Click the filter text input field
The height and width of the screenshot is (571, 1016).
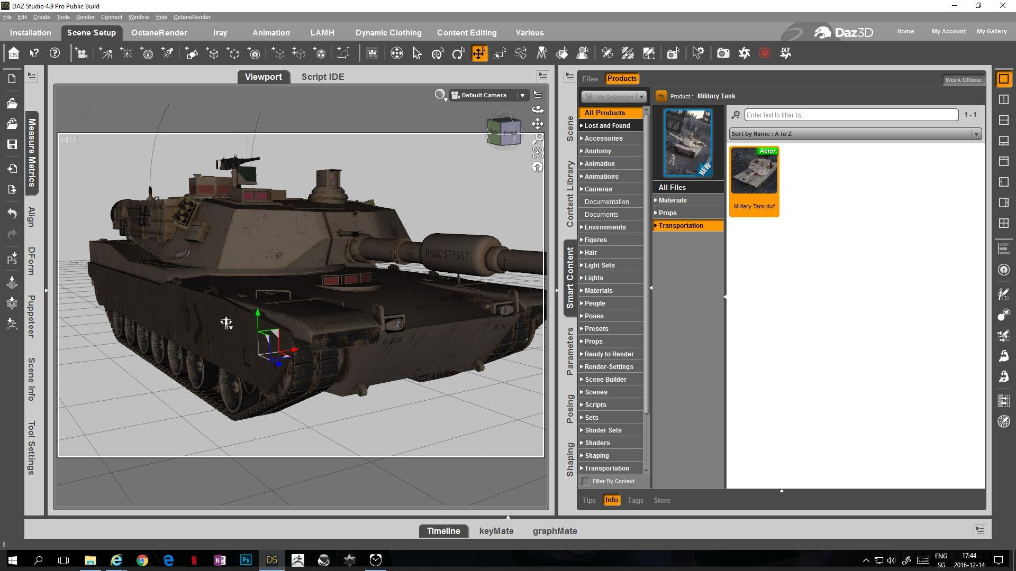(x=851, y=115)
